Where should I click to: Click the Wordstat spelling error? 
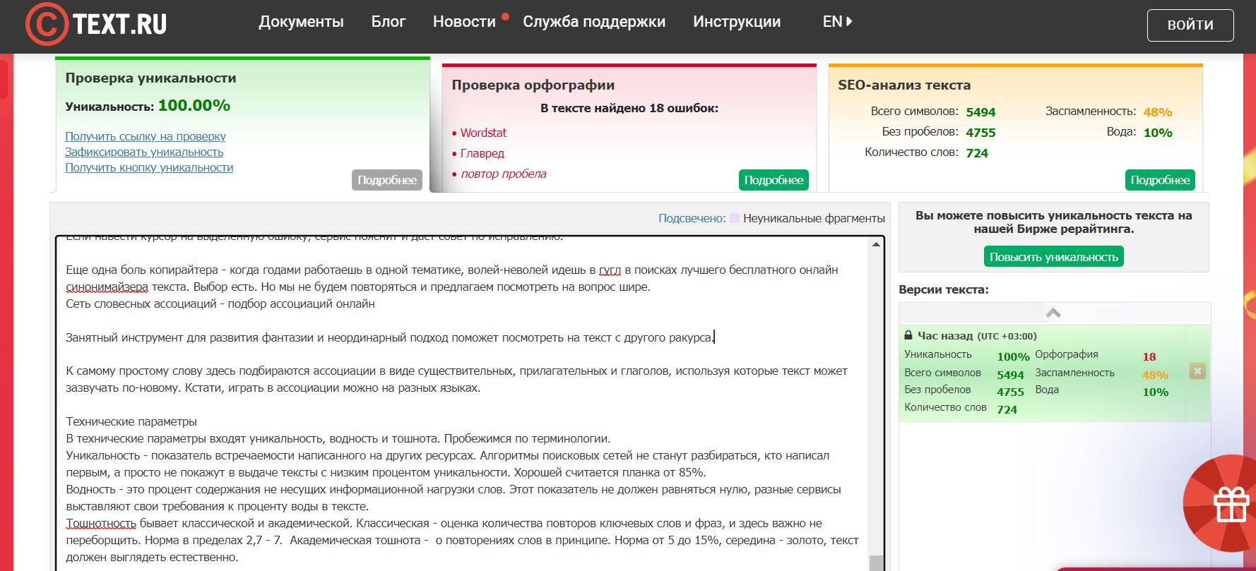[x=483, y=133]
